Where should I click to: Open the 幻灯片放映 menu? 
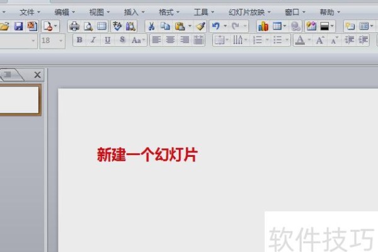249,12
